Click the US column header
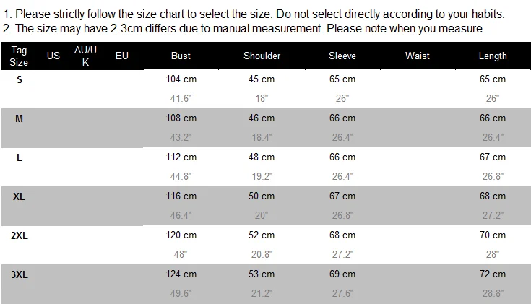The width and height of the screenshot is (531, 304). coord(53,56)
